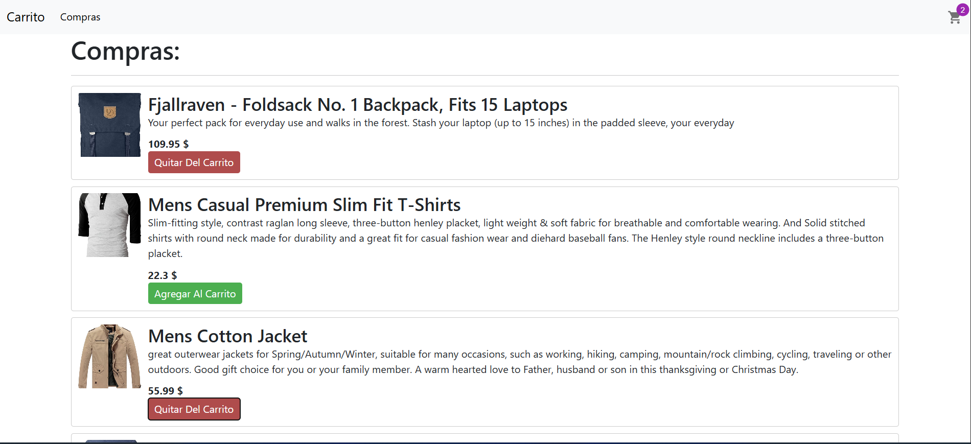Click the Compras: page heading
This screenshot has height=444, width=971.
coord(125,51)
